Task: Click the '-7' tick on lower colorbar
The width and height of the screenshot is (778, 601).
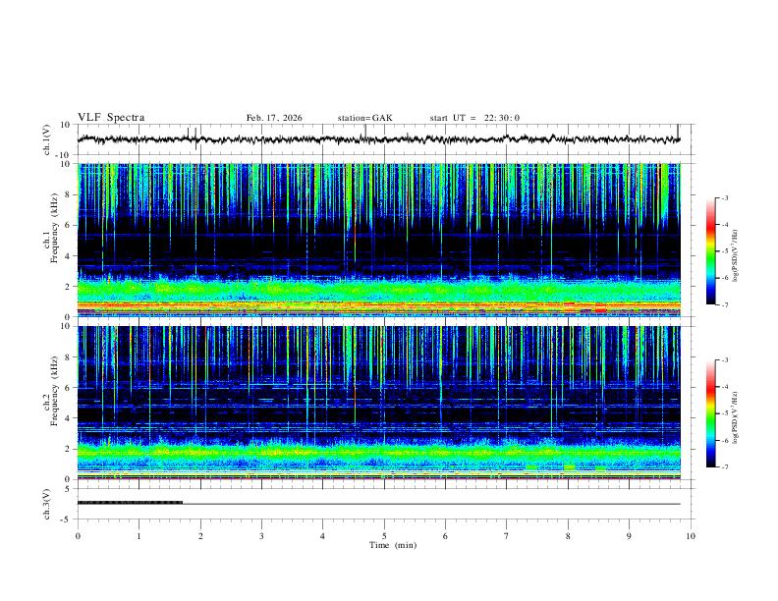Action: (x=725, y=467)
